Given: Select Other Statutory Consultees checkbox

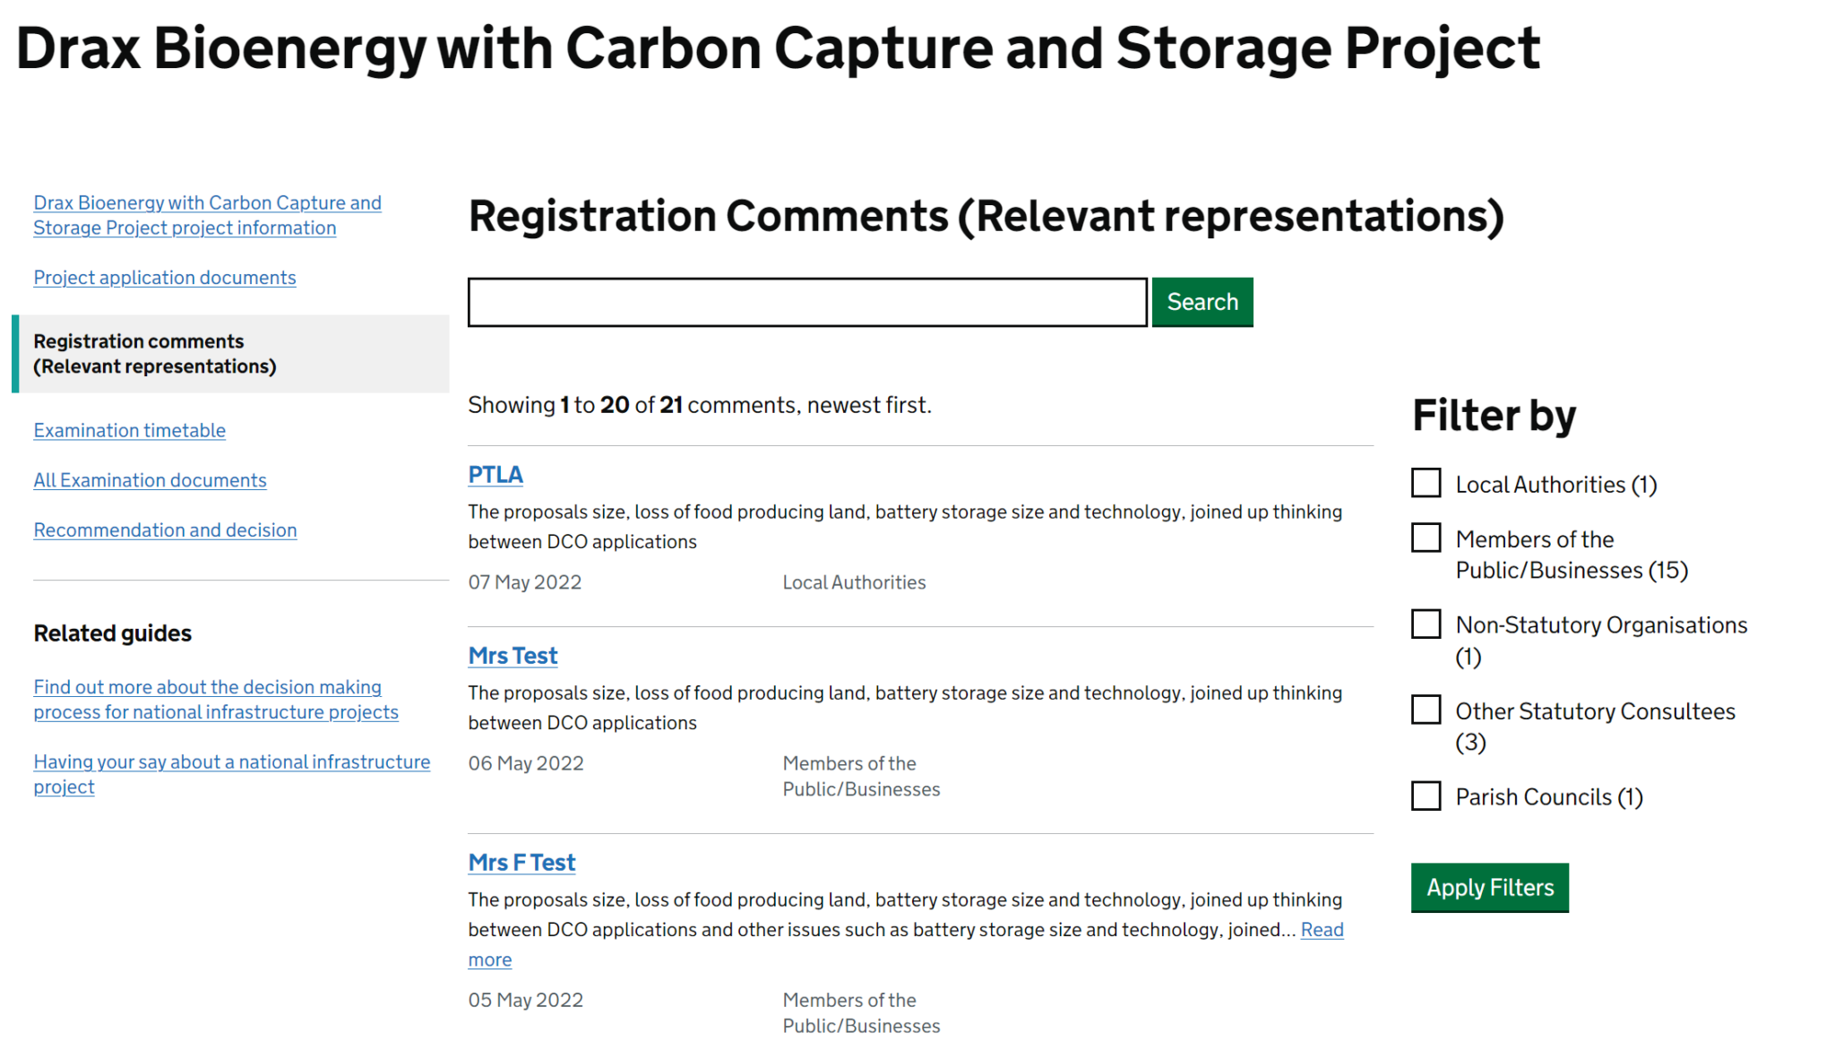Looking at the screenshot, I should 1426,710.
